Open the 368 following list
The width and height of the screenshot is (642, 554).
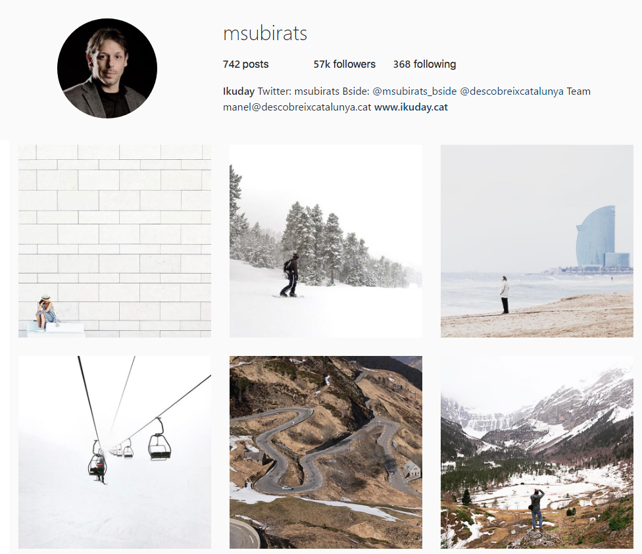tap(424, 64)
